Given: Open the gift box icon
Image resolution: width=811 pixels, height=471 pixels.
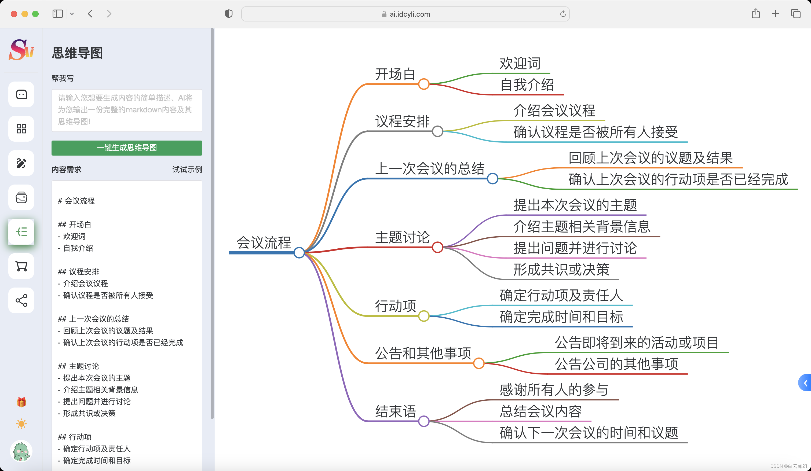Looking at the screenshot, I should [x=21, y=402].
